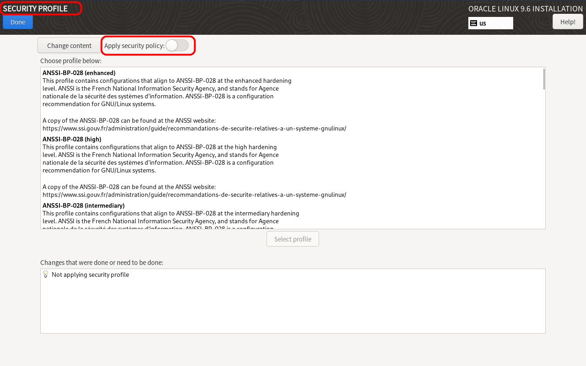Click the SECURITY PROFILE title
Screen dimensions: 586x366
coord(35,8)
